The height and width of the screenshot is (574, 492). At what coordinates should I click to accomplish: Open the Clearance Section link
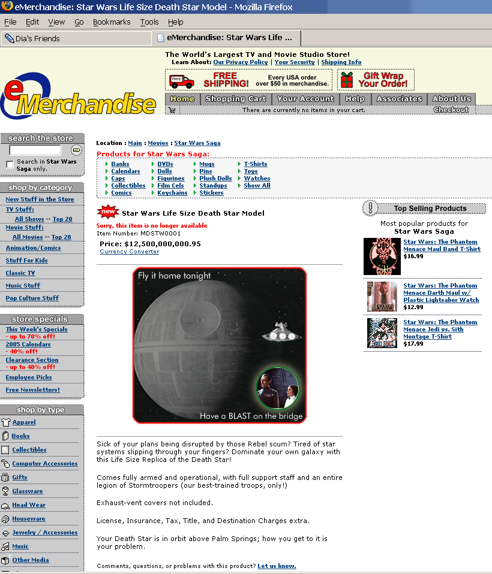pos(32,360)
